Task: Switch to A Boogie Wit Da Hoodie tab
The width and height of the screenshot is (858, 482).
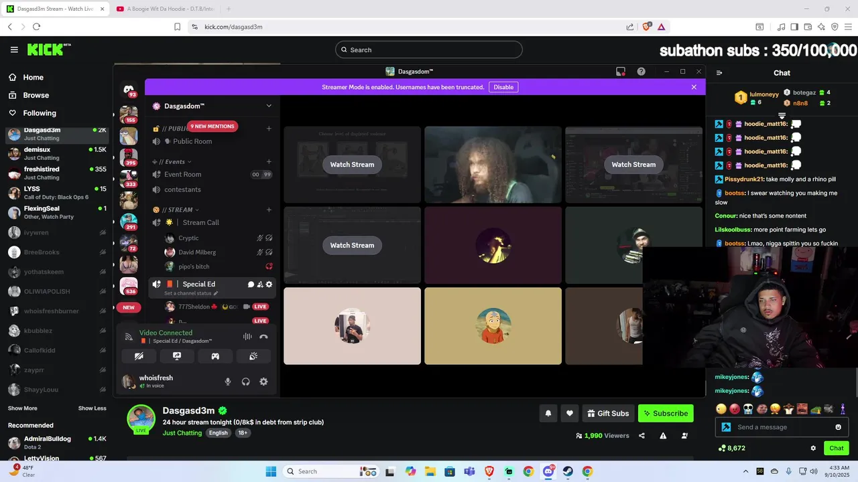Action: (166, 9)
